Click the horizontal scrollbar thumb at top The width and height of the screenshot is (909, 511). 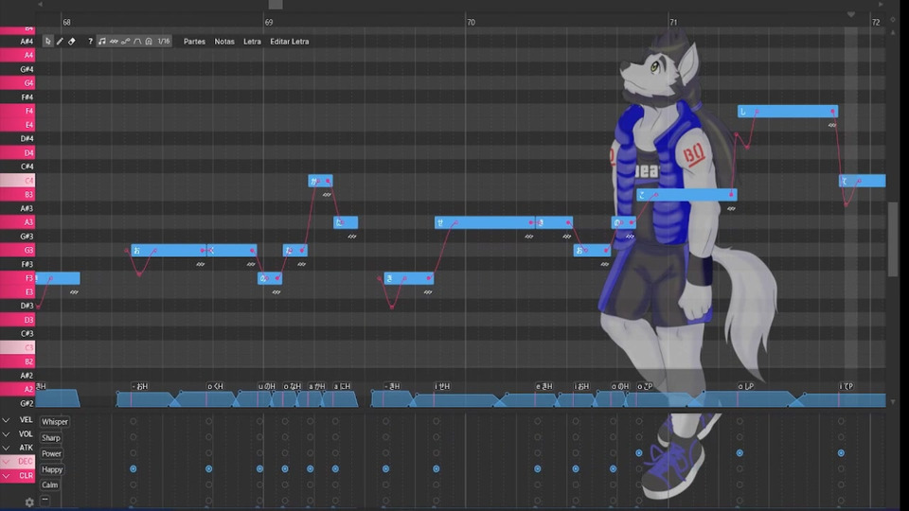tap(276, 4)
